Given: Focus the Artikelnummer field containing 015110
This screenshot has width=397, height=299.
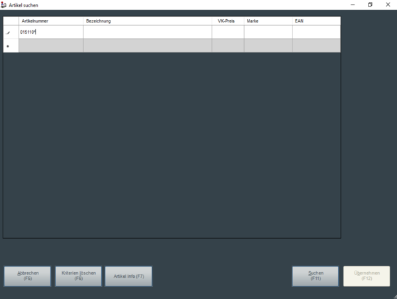Looking at the screenshot, I should point(51,32).
